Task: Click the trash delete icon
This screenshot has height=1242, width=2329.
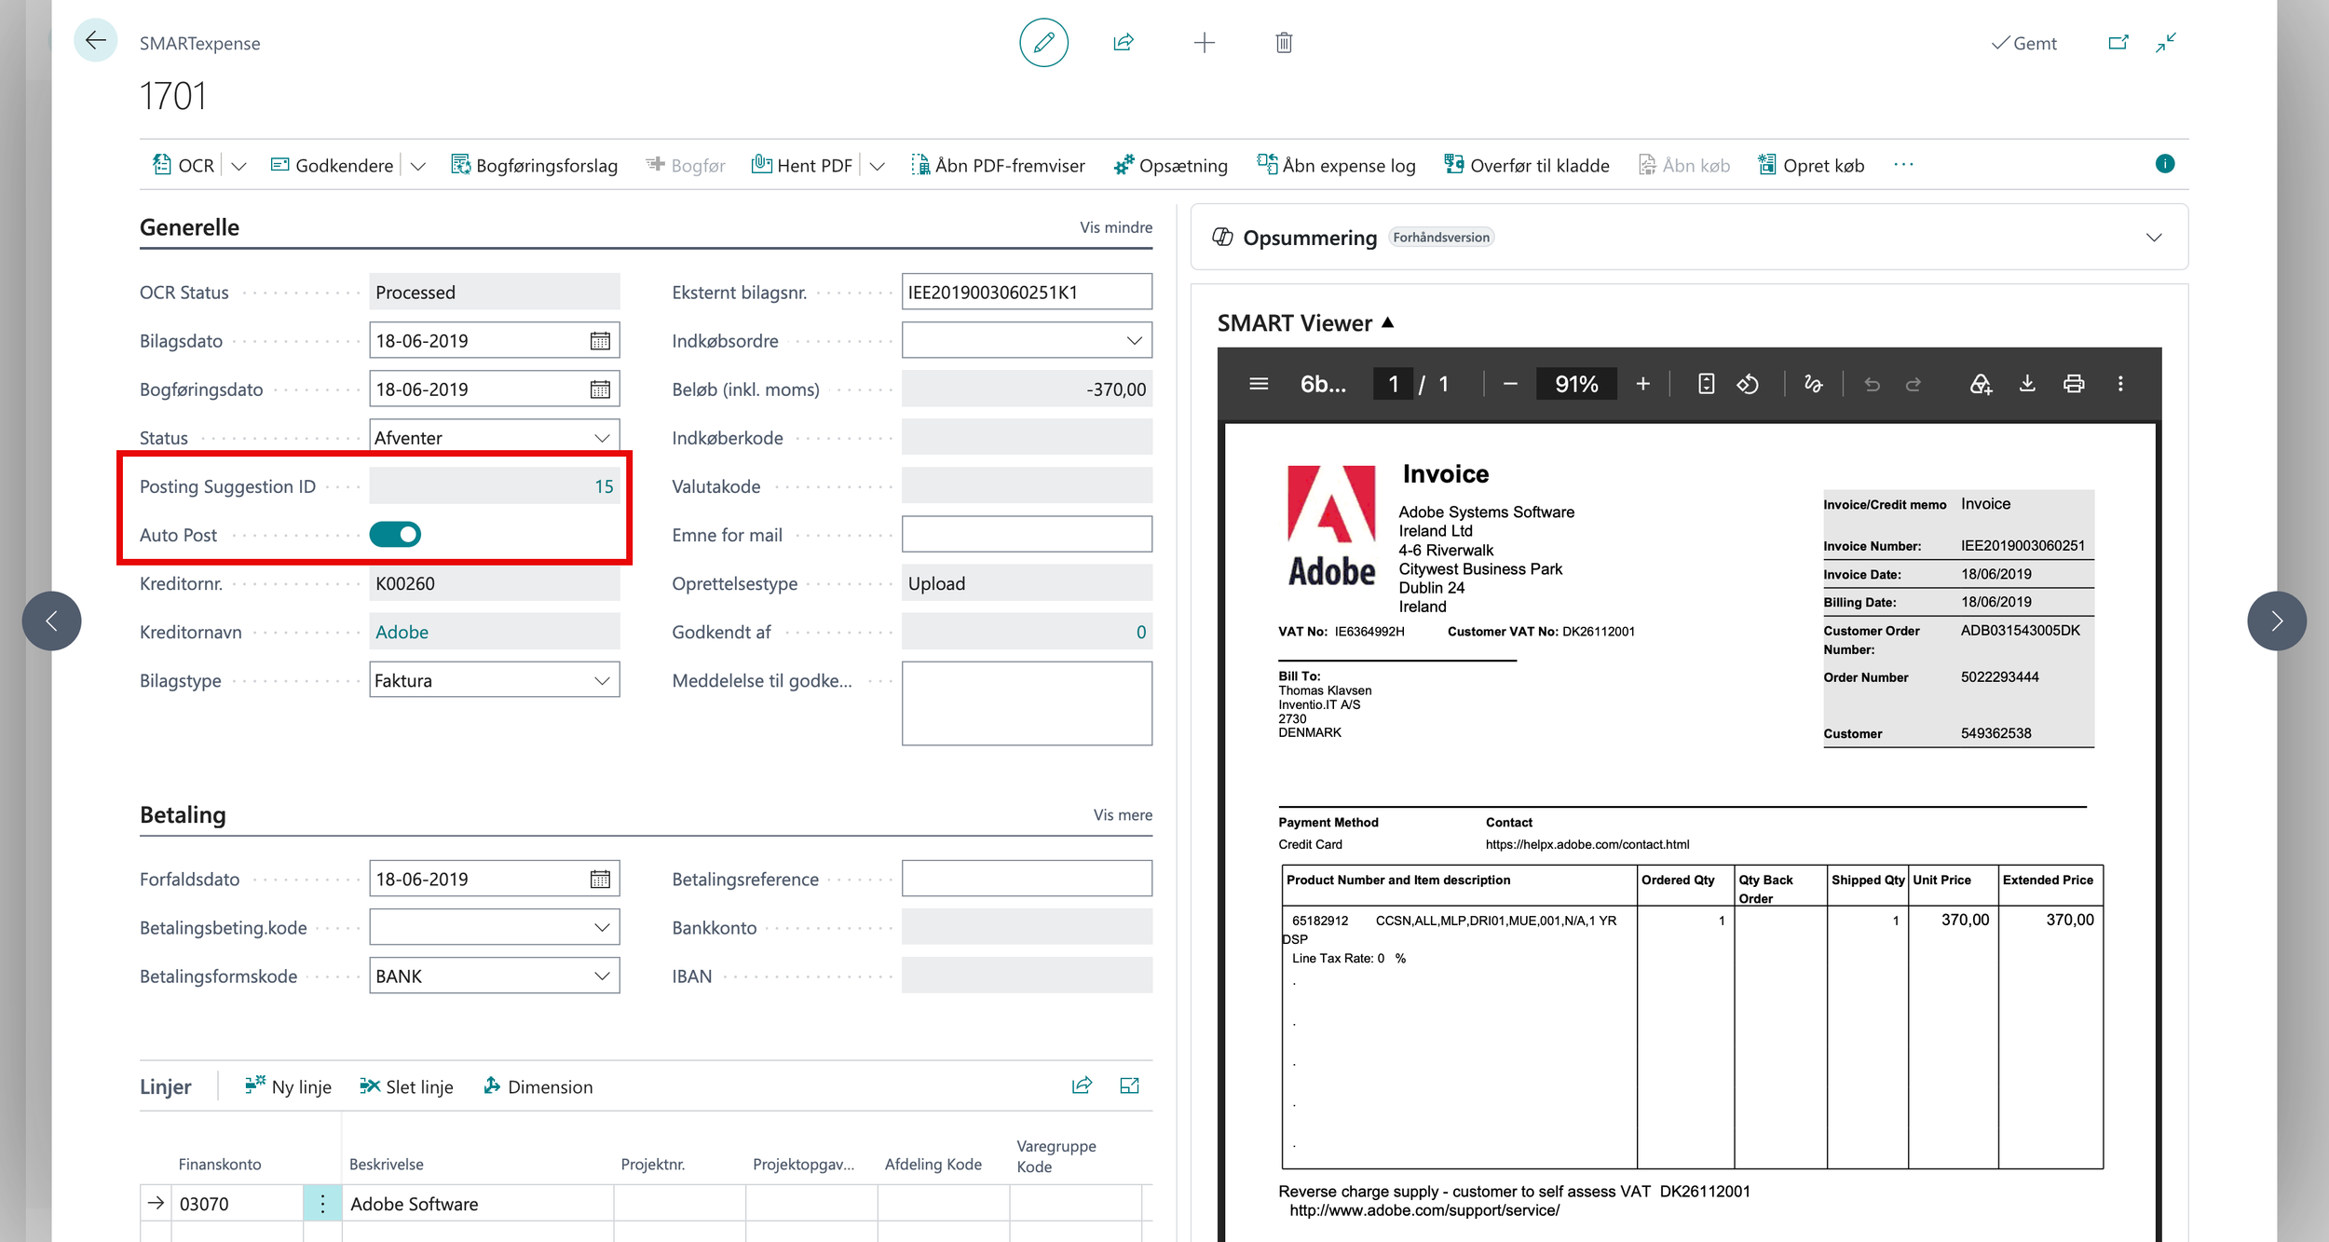Action: coord(1284,42)
